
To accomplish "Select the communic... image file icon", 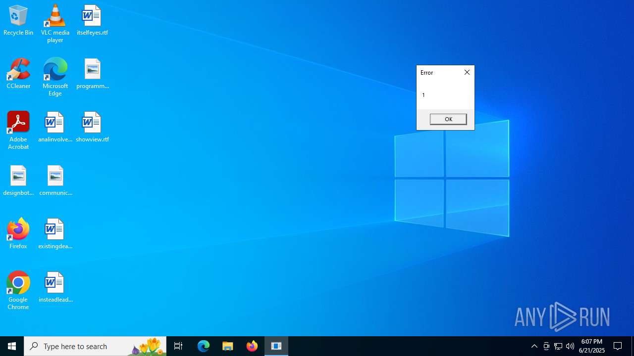I will click(55, 181).
